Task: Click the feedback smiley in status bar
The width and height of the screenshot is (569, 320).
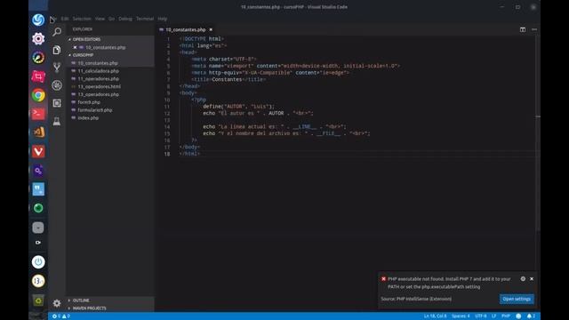Action: tap(518, 316)
